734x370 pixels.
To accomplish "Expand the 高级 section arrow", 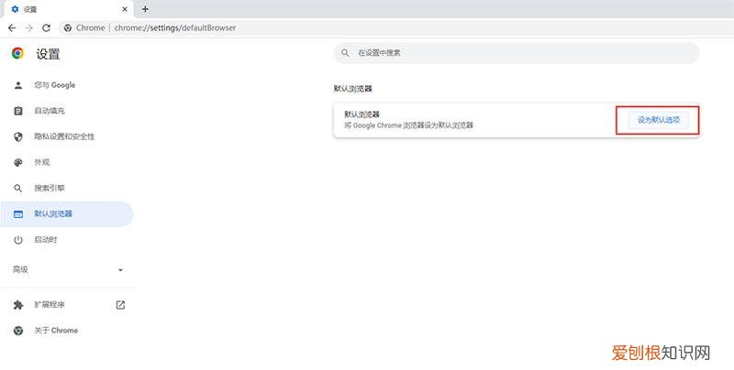I will tap(120, 269).
